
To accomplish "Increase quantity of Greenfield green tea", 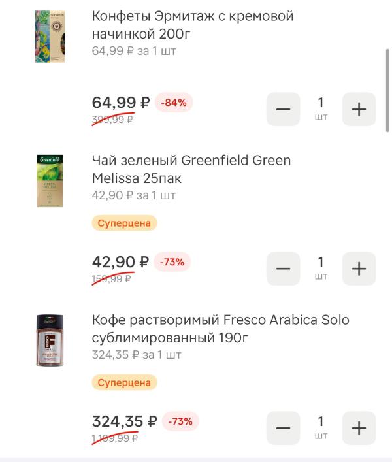I will click(x=359, y=269).
